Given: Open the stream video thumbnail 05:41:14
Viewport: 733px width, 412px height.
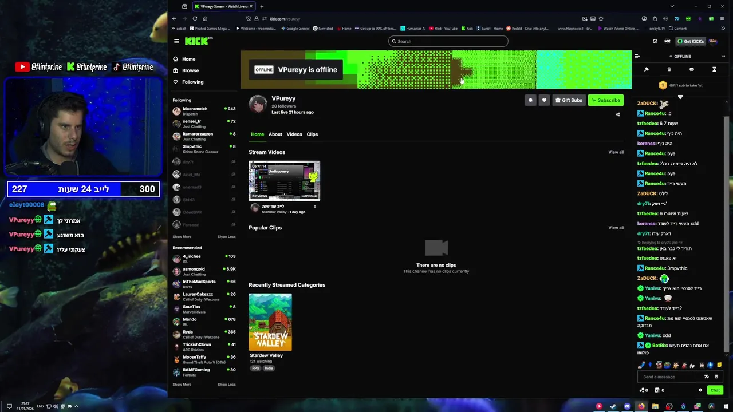Looking at the screenshot, I should point(284,181).
